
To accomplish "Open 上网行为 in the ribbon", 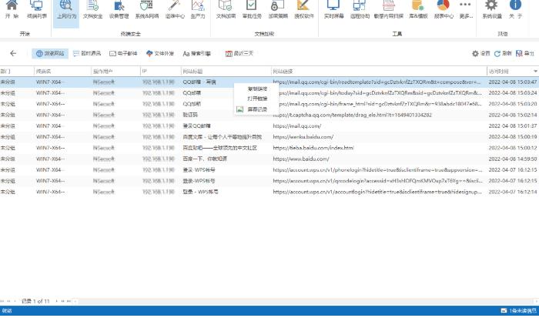I will pos(66,10).
